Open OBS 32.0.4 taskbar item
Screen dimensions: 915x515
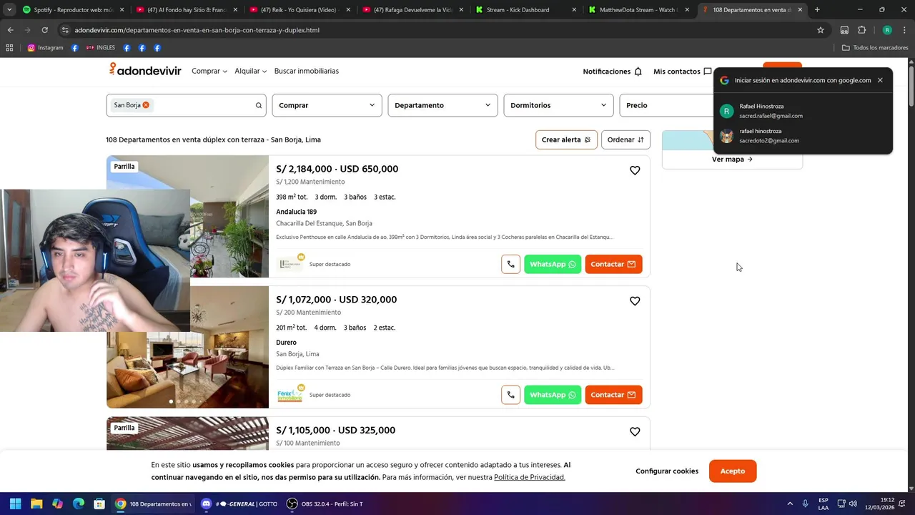point(325,504)
